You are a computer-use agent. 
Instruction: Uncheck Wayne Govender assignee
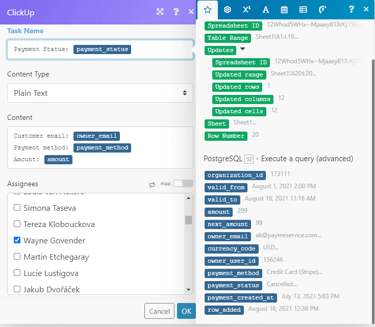click(17, 240)
